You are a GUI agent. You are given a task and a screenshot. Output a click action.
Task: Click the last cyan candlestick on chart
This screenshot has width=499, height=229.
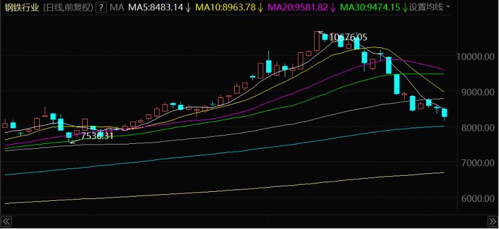point(444,113)
